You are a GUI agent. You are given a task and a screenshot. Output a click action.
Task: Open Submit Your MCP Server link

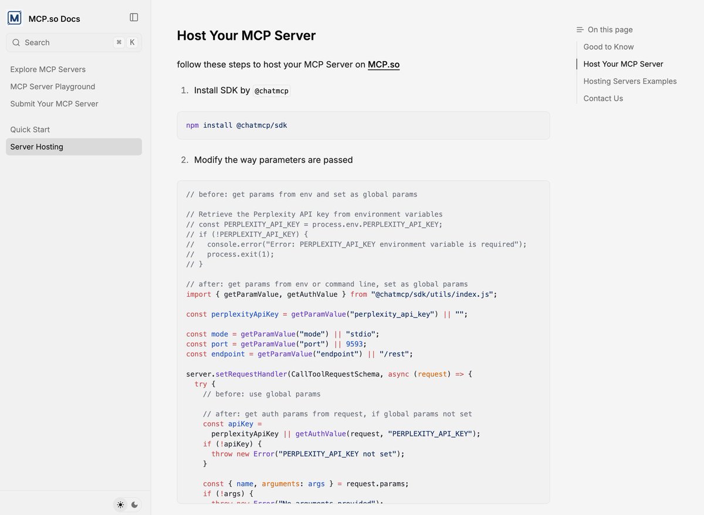(x=55, y=104)
